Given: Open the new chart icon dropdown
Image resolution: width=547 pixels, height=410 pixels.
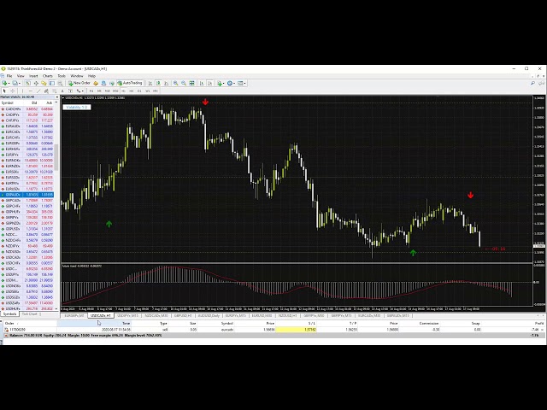Looking at the screenshot, I should tap(8, 83).
